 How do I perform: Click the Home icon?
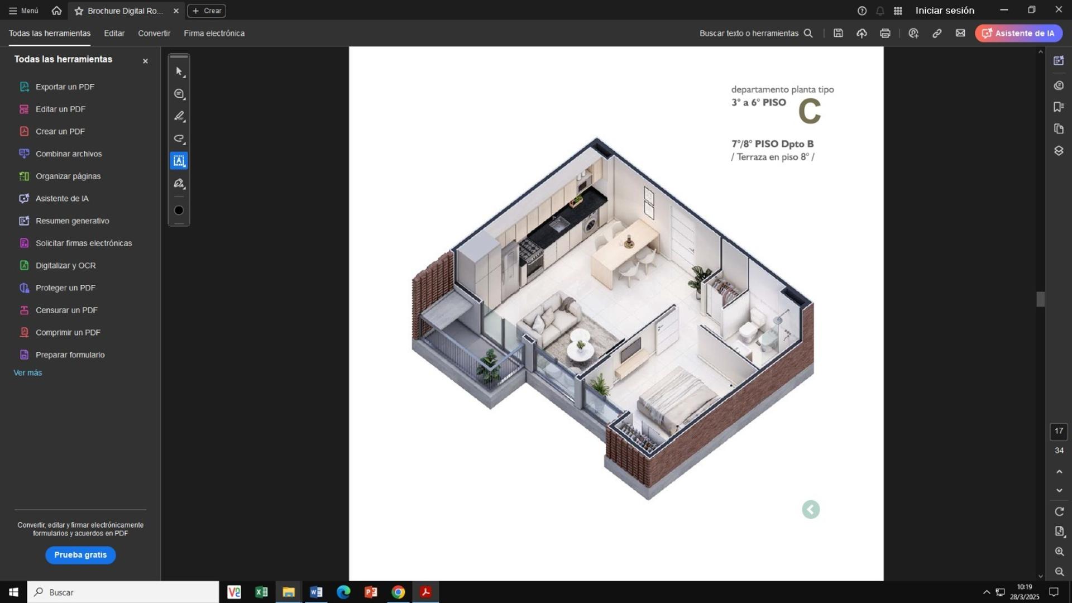(x=56, y=11)
